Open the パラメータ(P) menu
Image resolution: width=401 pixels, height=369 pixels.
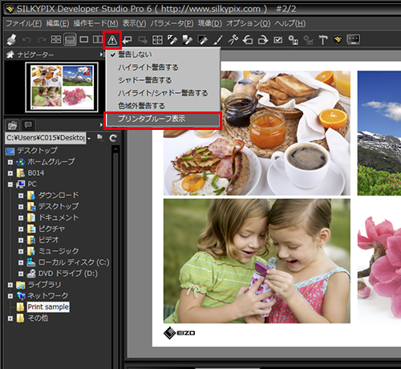(x=172, y=23)
